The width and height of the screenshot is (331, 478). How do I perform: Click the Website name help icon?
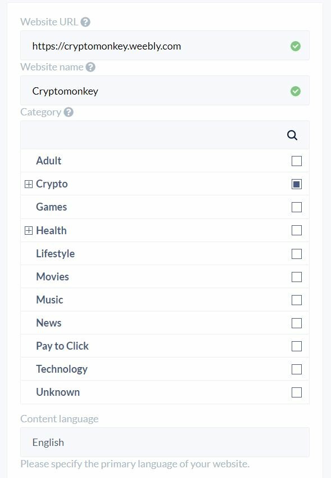click(x=90, y=67)
